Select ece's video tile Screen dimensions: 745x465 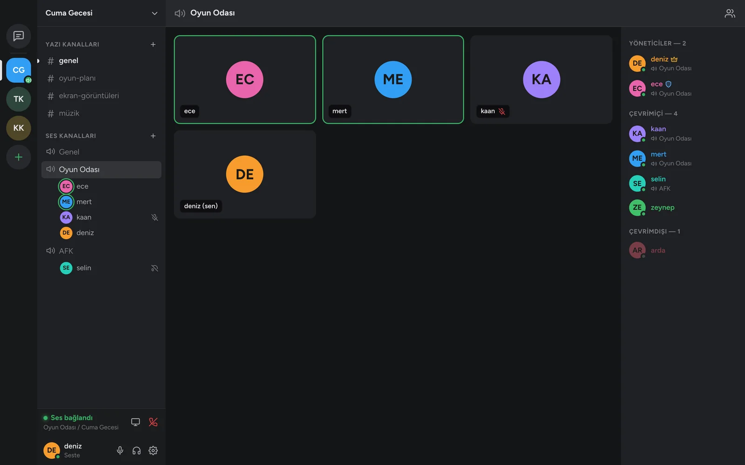245,80
